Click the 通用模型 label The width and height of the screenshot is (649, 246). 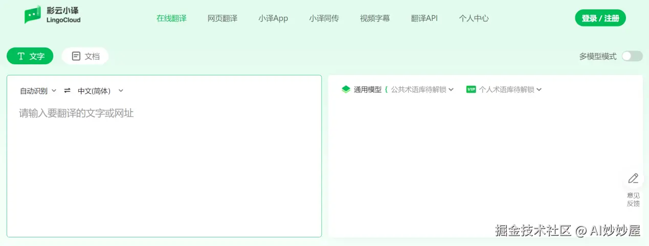click(x=368, y=89)
